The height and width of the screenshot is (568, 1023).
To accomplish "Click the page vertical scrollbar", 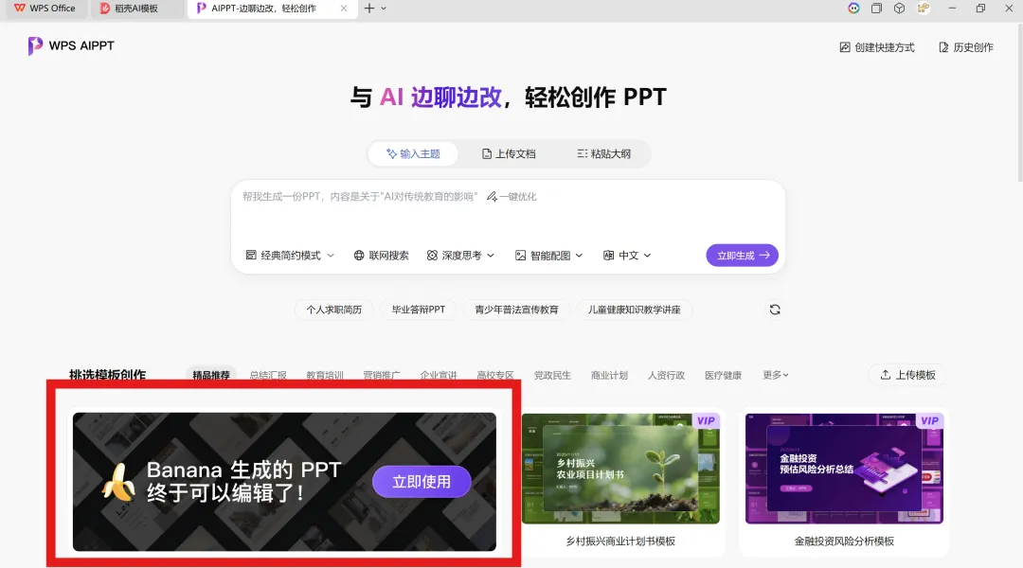I will pos(1019,104).
